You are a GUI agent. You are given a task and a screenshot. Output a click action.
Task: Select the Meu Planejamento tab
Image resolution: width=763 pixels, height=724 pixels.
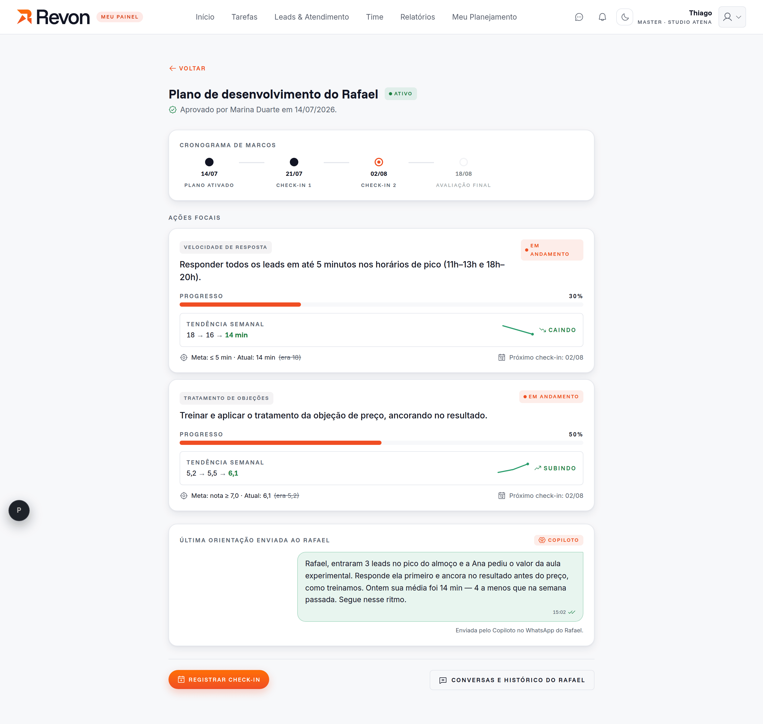click(x=484, y=17)
